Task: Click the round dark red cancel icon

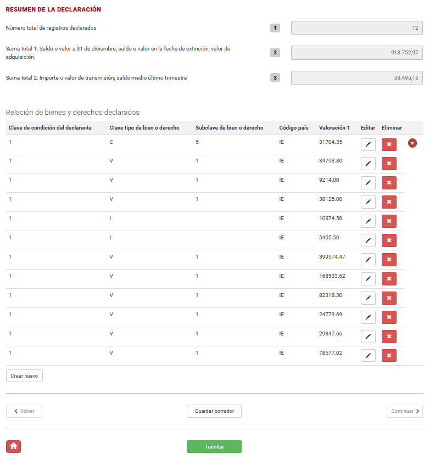Action: point(412,143)
